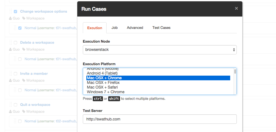Click Workspace tag icon under Delete a workspace
This screenshot has width=276, height=132.
coord(24,50)
